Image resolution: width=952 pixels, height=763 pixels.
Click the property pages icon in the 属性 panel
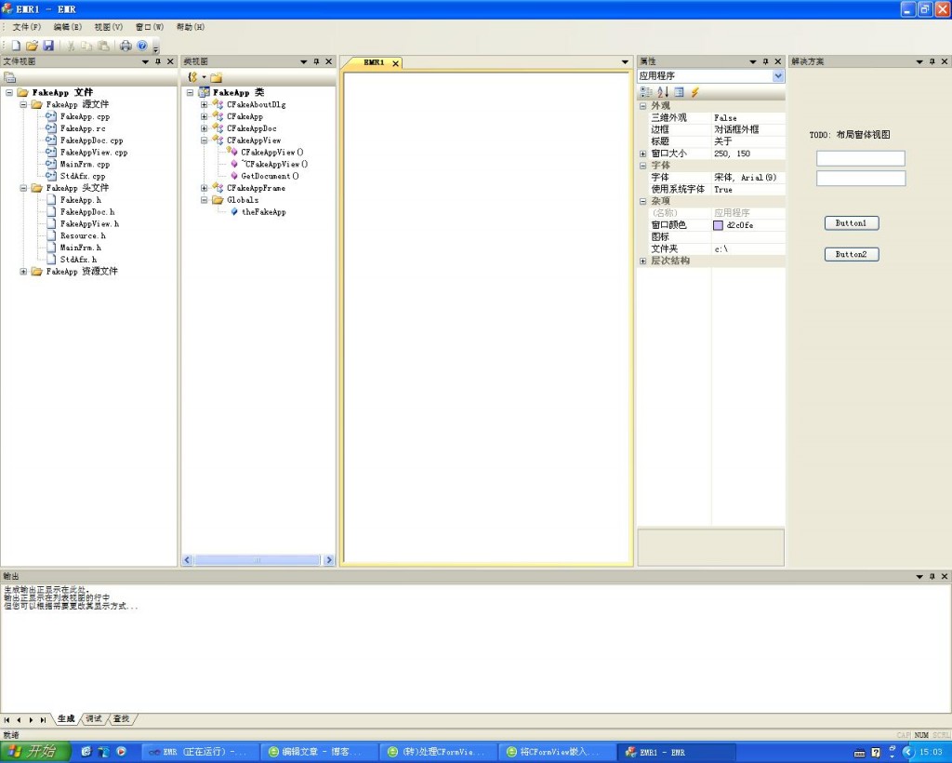[679, 92]
